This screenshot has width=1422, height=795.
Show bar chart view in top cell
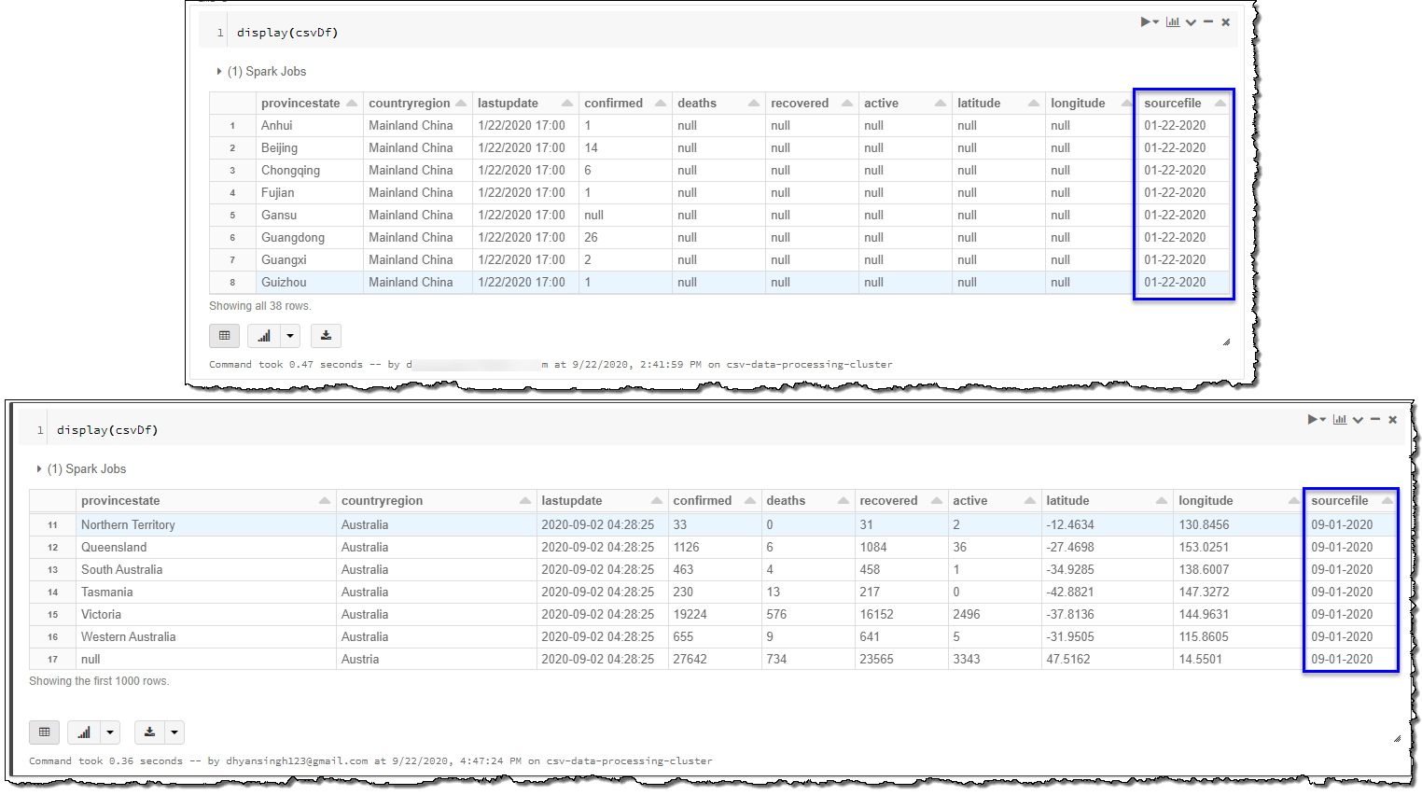264,336
